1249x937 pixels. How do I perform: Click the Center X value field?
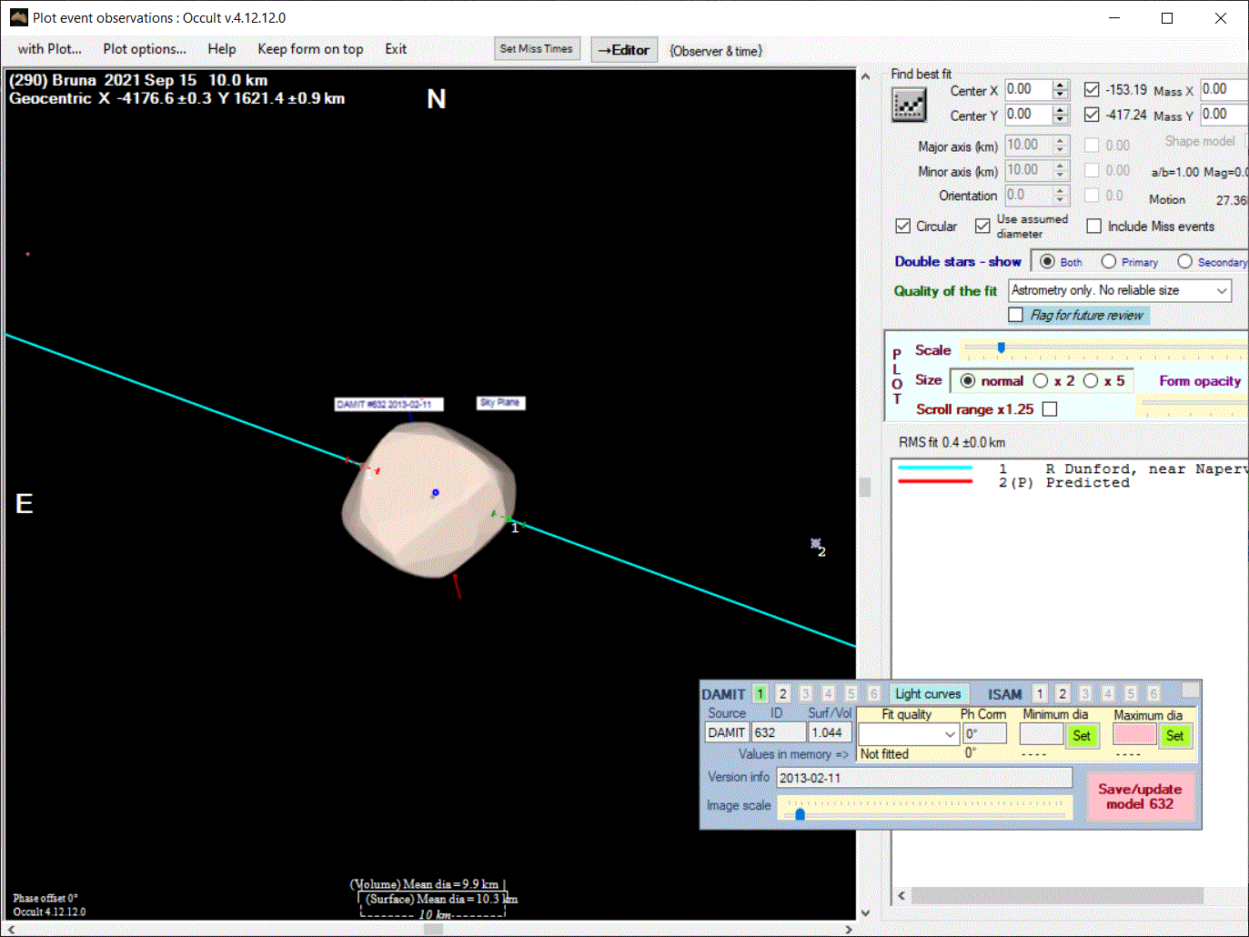[x=1029, y=89]
